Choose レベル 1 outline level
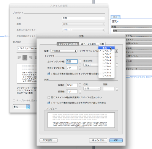The height and width of the screenshot is (149, 152). pyautogui.click(x=106, y=51)
